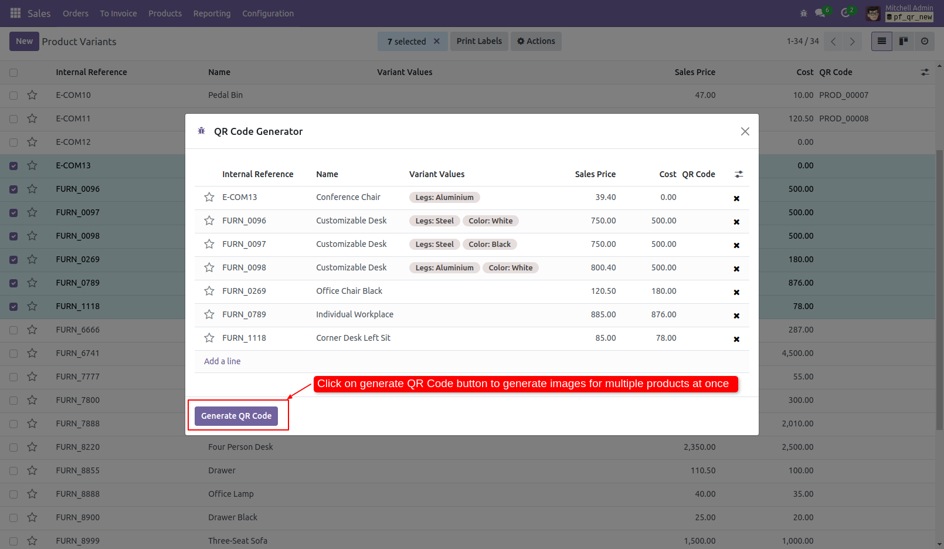Open the user menu via Mitchell Admin avatar
Screen dimensions: 944x549
873,13
